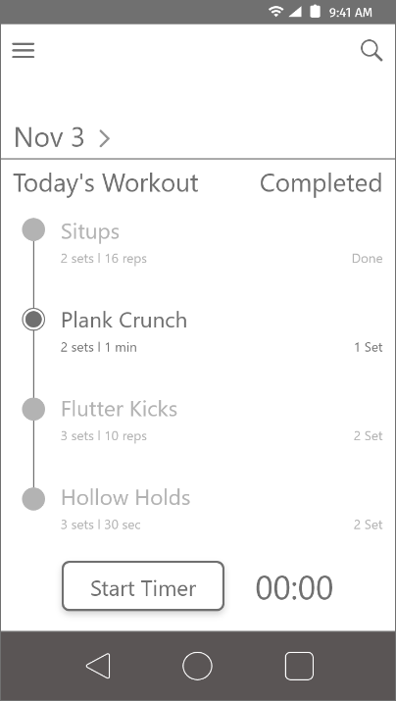Tap the cellular signal icon
Image resolution: width=396 pixels, height=701 pixels.
tap(295, 12)
